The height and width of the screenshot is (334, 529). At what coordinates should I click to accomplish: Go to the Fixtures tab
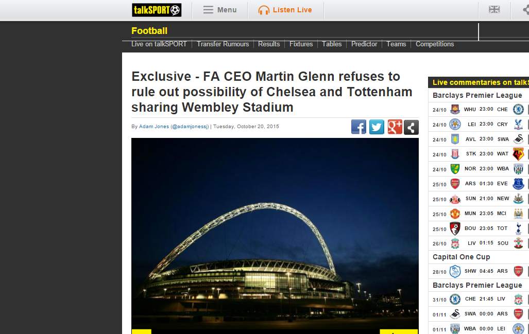(301, 44)
